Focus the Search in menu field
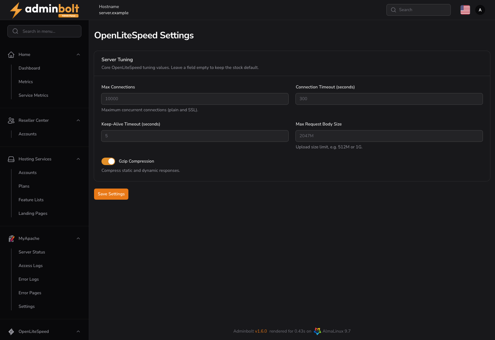Viewport: 495px width, 340px height. (44, 31)
